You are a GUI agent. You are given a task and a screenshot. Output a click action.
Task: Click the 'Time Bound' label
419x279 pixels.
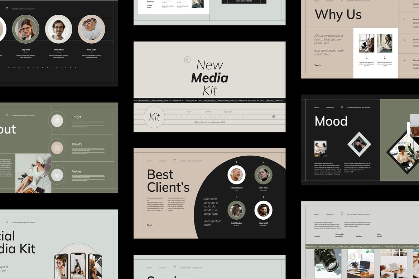(380, 235)
